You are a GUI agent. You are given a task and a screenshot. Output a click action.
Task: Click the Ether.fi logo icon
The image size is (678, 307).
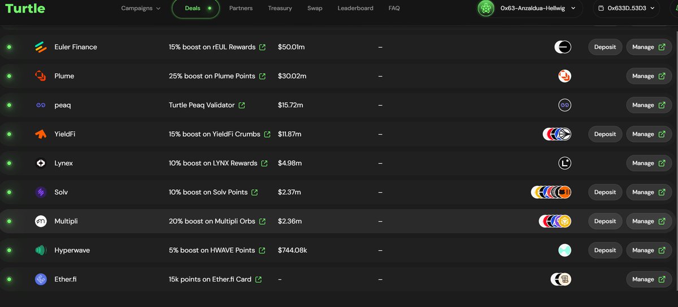pyautogui.click(x=41, y=279)
